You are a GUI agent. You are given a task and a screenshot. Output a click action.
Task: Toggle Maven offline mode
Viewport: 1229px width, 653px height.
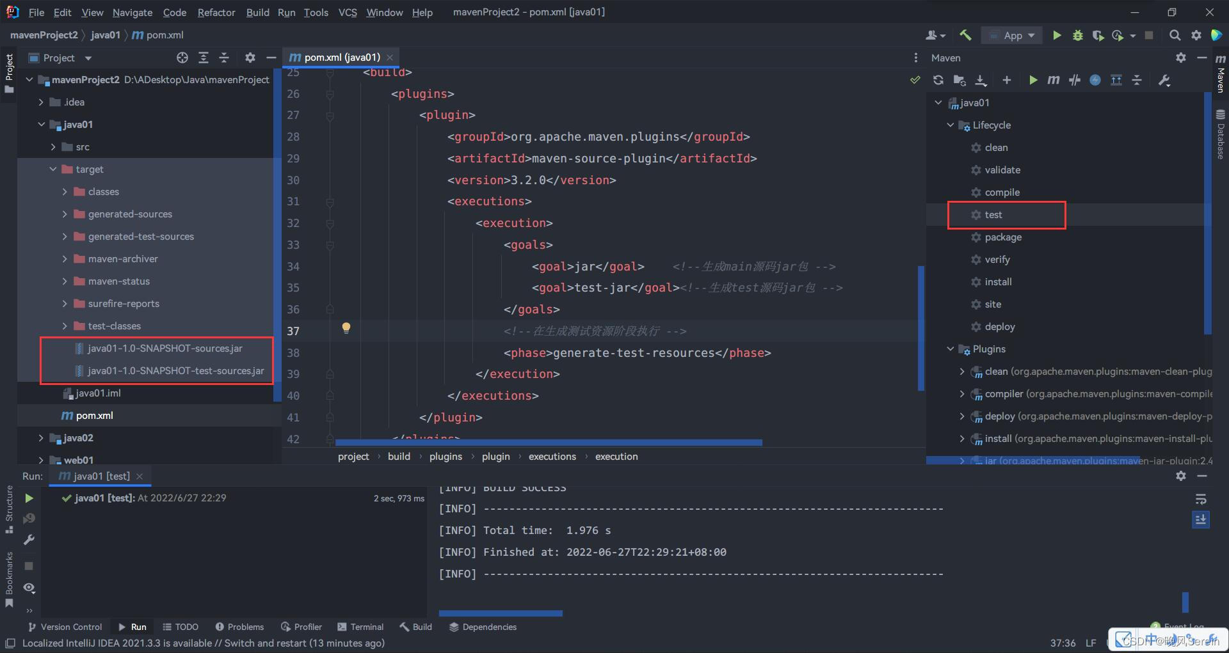[x=1095, y=80]
